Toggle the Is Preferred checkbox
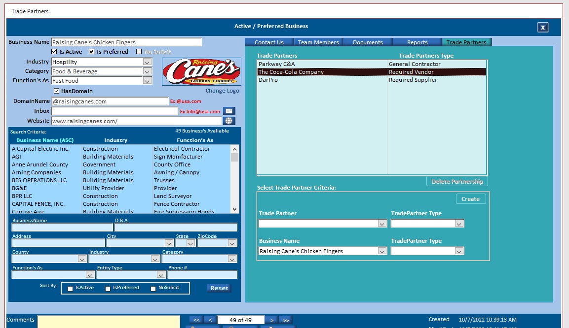 tap(91, 52)
